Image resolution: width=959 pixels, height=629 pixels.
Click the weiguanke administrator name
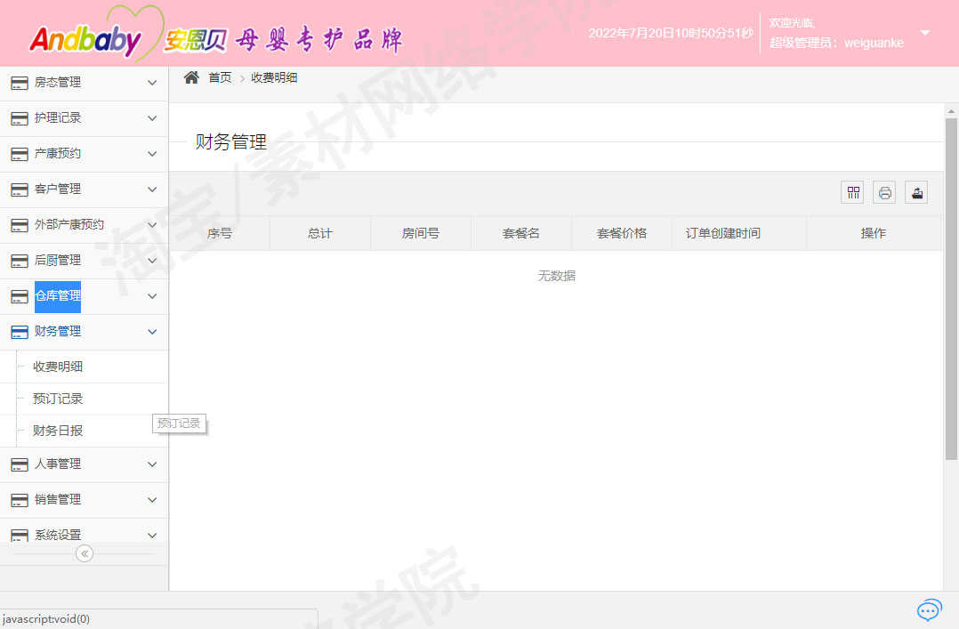pos(874,43)
